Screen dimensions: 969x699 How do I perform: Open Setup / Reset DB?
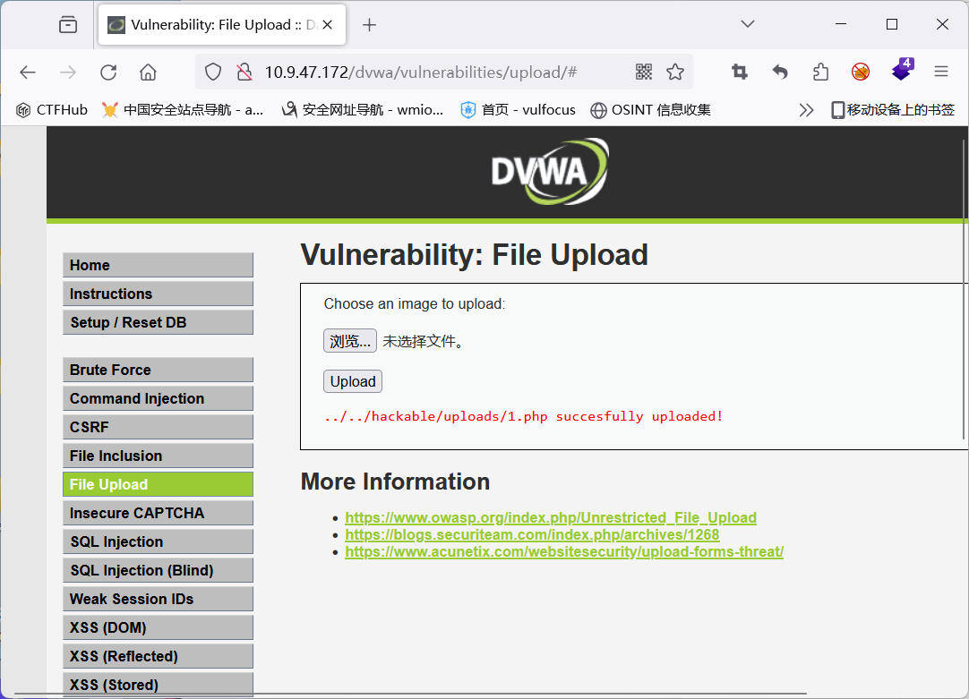tap(159, 322)
